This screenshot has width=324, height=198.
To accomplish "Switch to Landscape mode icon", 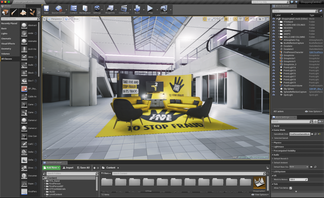I will coord(23,12).
